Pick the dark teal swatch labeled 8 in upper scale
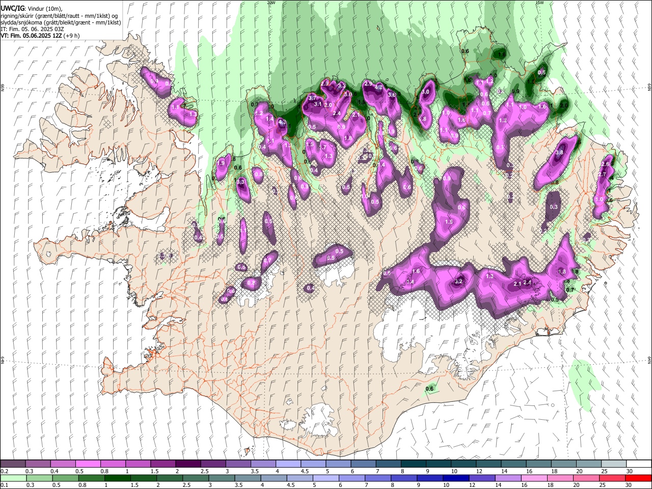Viewport: 652px width, 489px height. (413, 464)
